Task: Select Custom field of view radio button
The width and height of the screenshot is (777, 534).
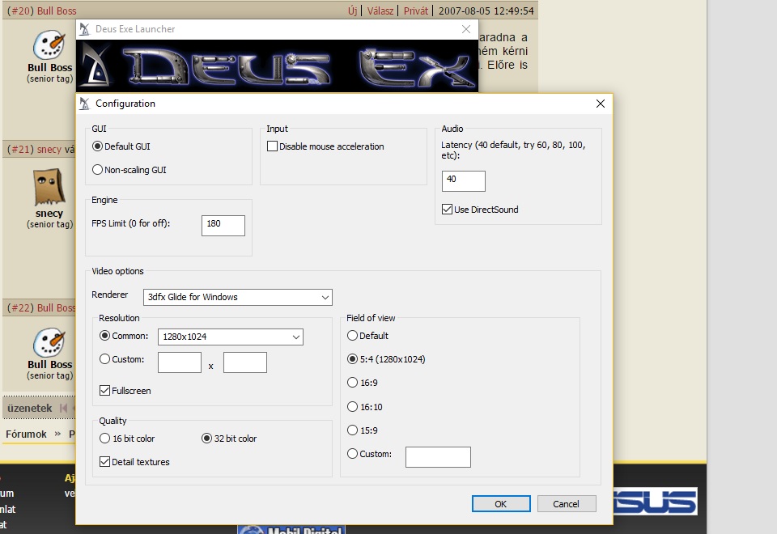Action: coord(352,454)
